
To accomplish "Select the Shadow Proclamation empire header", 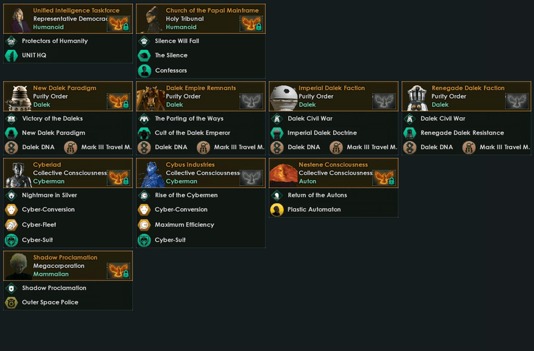I will pyautogui.click(x=68, y=266).
